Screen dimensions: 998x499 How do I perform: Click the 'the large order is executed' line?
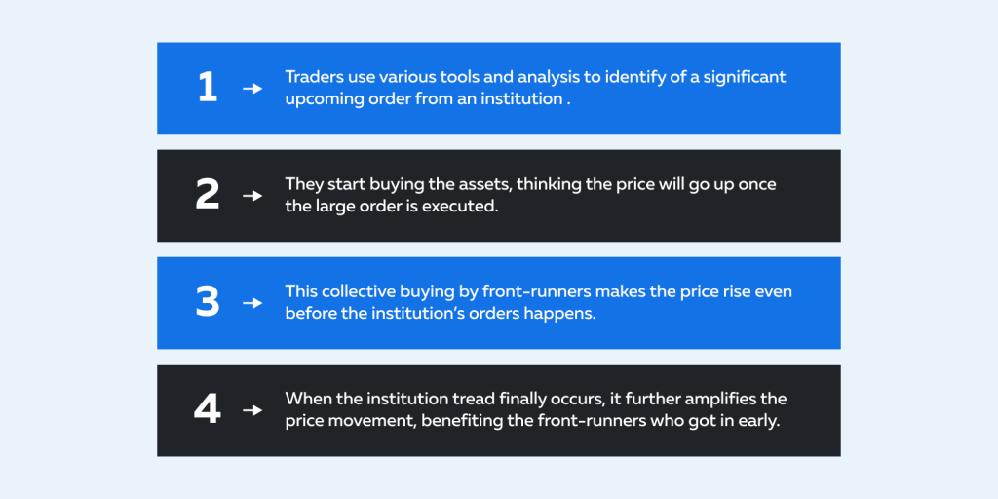click(x=392, y=208)
